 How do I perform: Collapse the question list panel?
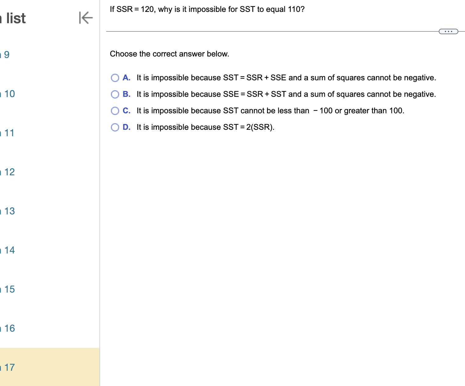(x=86, y=18)
